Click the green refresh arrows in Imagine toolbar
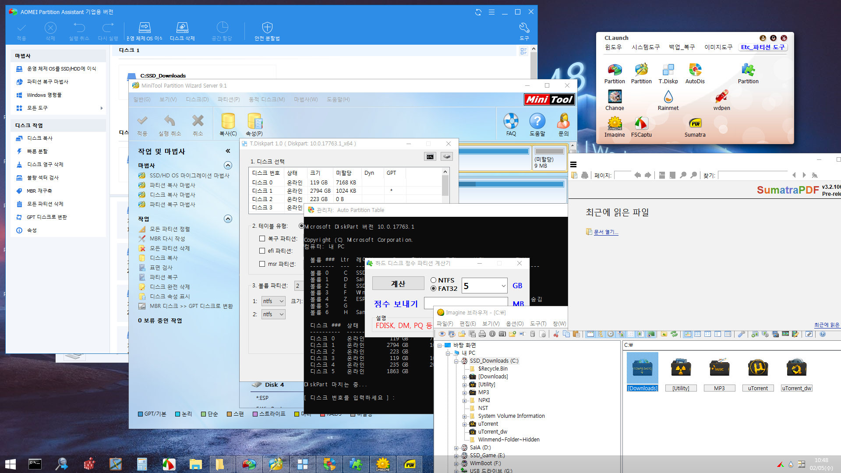 tap(674, 334)
